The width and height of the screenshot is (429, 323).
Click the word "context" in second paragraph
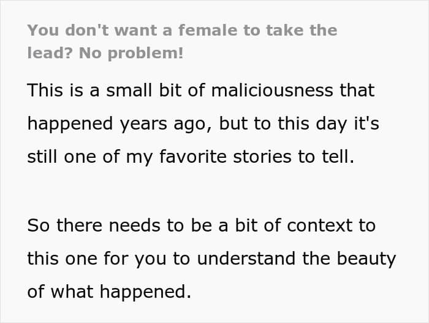(319, 225)
